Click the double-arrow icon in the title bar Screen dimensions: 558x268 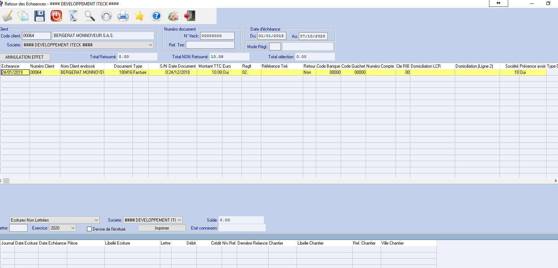(498, 3)
